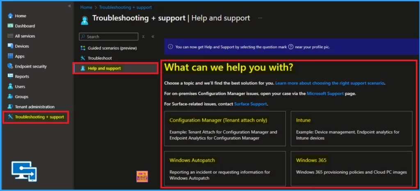Choose Configuration Manager (Tenant attach only) card
Viewport: 420px width, 191px height.
(x=225, y=129)
